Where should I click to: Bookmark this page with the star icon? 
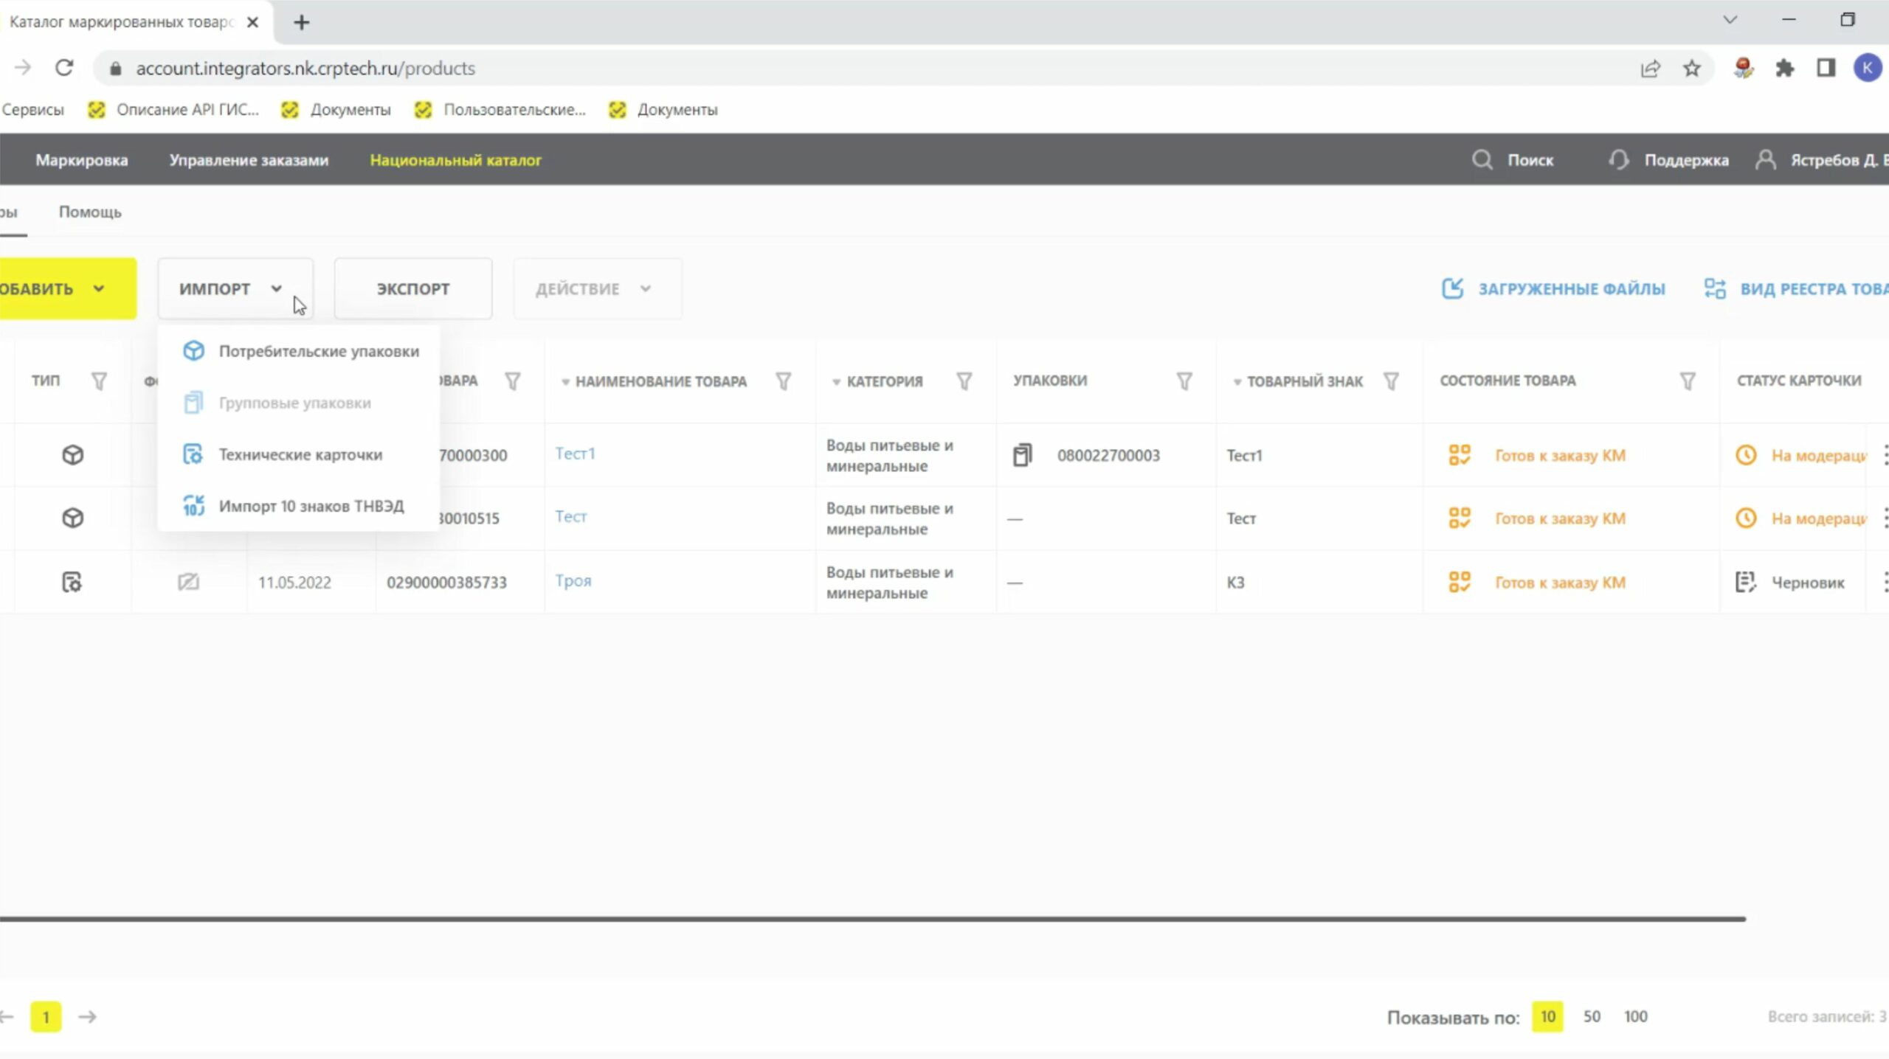coord(1691,69)
